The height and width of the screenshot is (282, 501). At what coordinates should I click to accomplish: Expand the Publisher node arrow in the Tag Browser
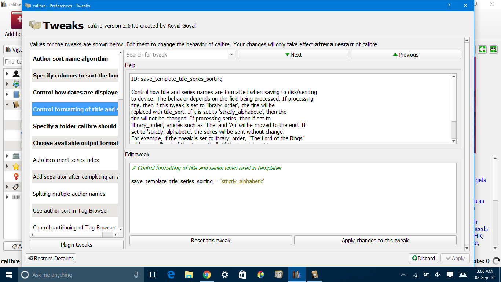coord(7,156)
